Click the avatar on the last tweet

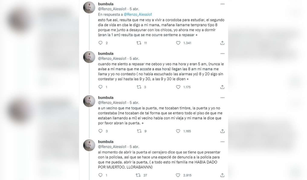pos(89,145)
